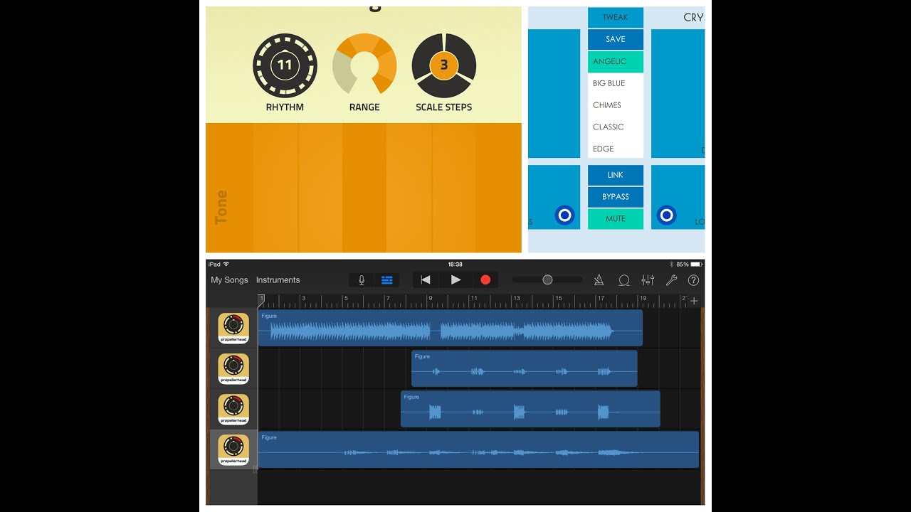Toggle the LINK button
This screenshot has height=512, width=911.
pyautogui.click(x=616, y=175)
